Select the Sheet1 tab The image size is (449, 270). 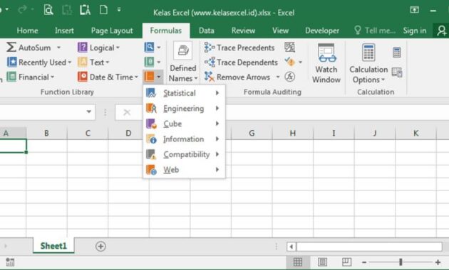tap(53, 246)
